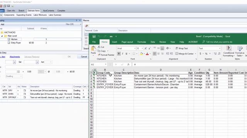Pin the Xactimate Grouping panel using pushpin

point(76,20)
